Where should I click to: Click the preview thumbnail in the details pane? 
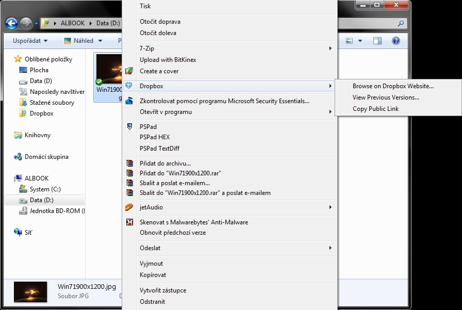point(30,292)
